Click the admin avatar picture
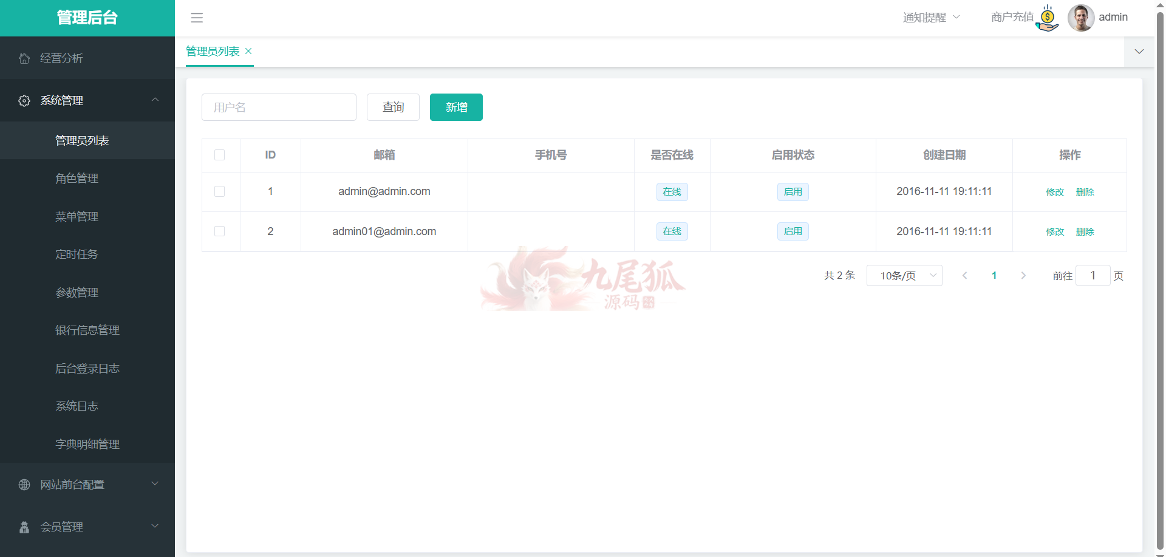The width and height of the screenshot is (1166, 557). (1080, 18)
